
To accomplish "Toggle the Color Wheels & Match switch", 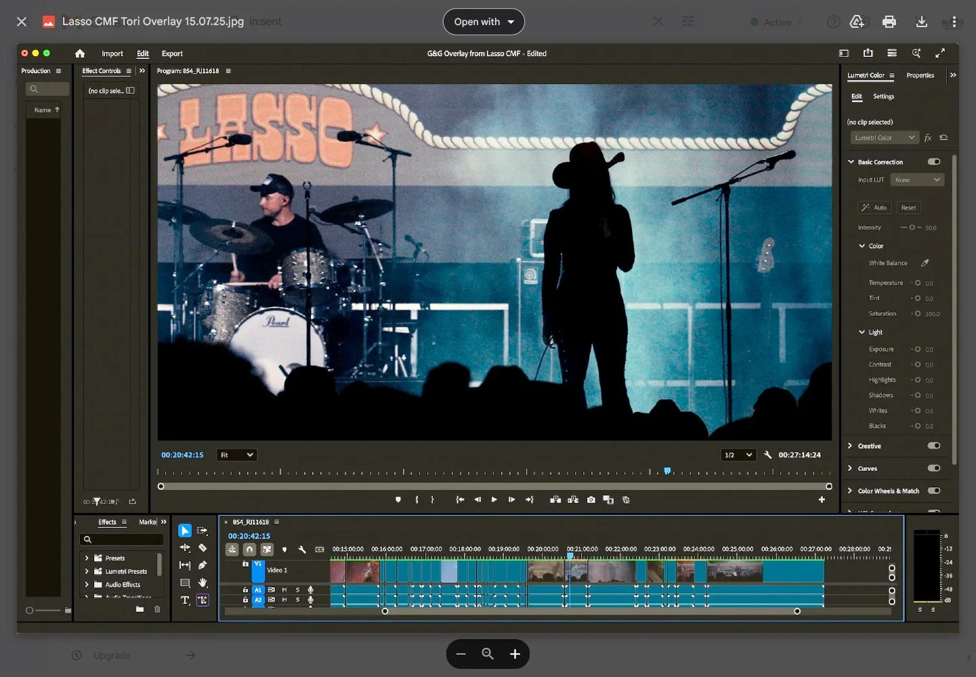I will point(934,491).
